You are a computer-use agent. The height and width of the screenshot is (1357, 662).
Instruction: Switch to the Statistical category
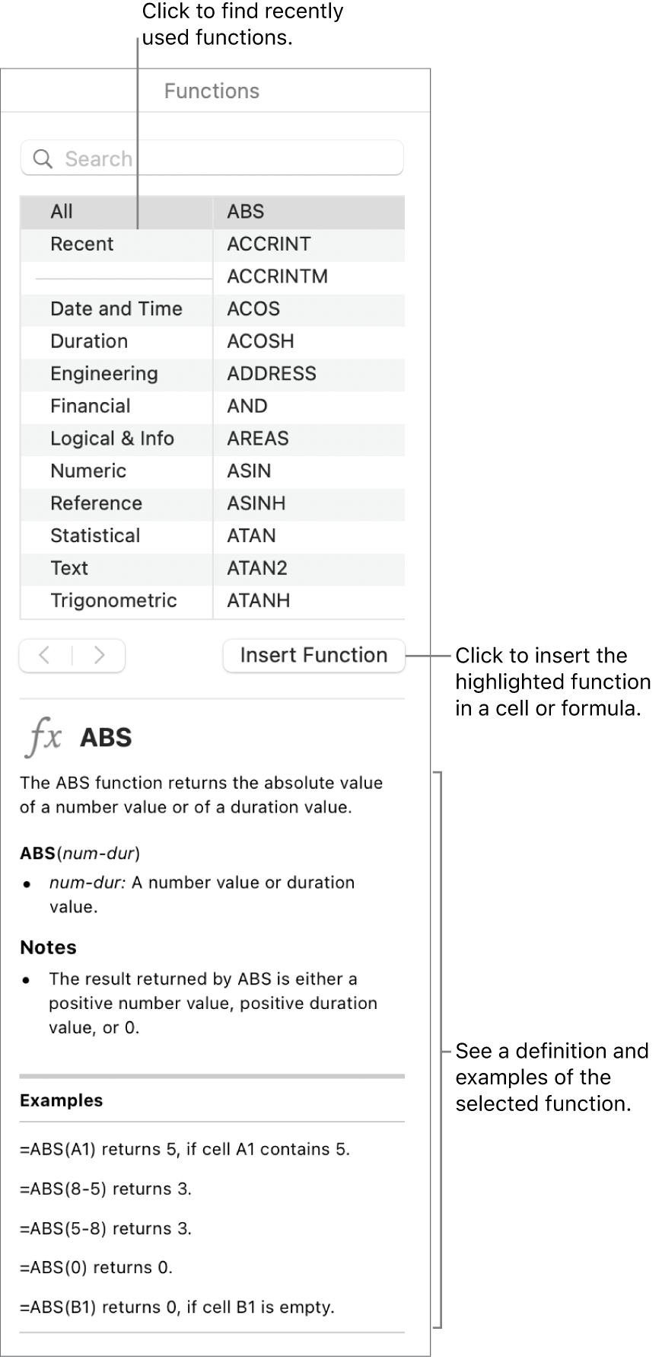[x=95, y=535]
